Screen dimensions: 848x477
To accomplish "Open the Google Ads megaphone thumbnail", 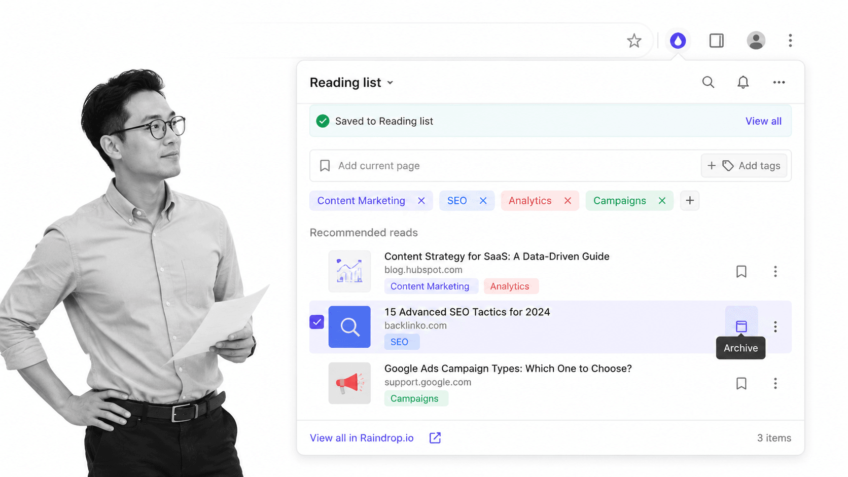I will [x=349, y=383].
